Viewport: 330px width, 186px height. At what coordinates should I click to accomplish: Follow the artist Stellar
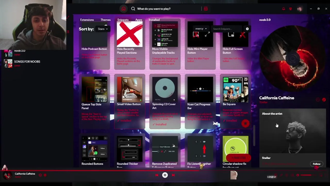coord(317,164)
